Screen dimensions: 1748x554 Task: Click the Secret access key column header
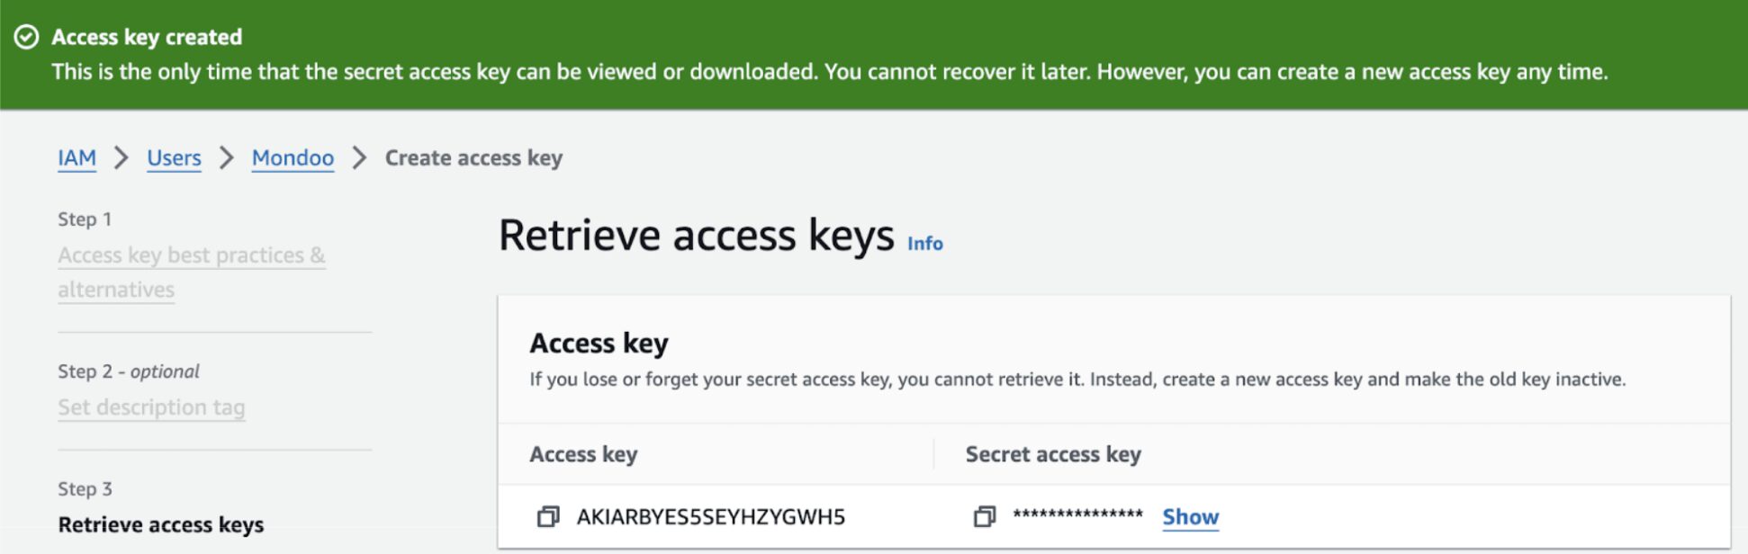click(1053, 454)
